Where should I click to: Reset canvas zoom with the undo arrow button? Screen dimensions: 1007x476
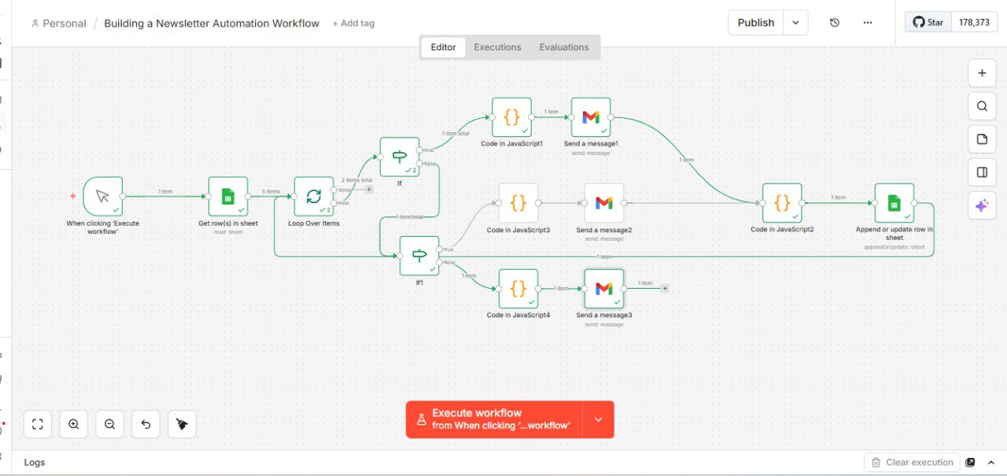[x=146, y=424]
